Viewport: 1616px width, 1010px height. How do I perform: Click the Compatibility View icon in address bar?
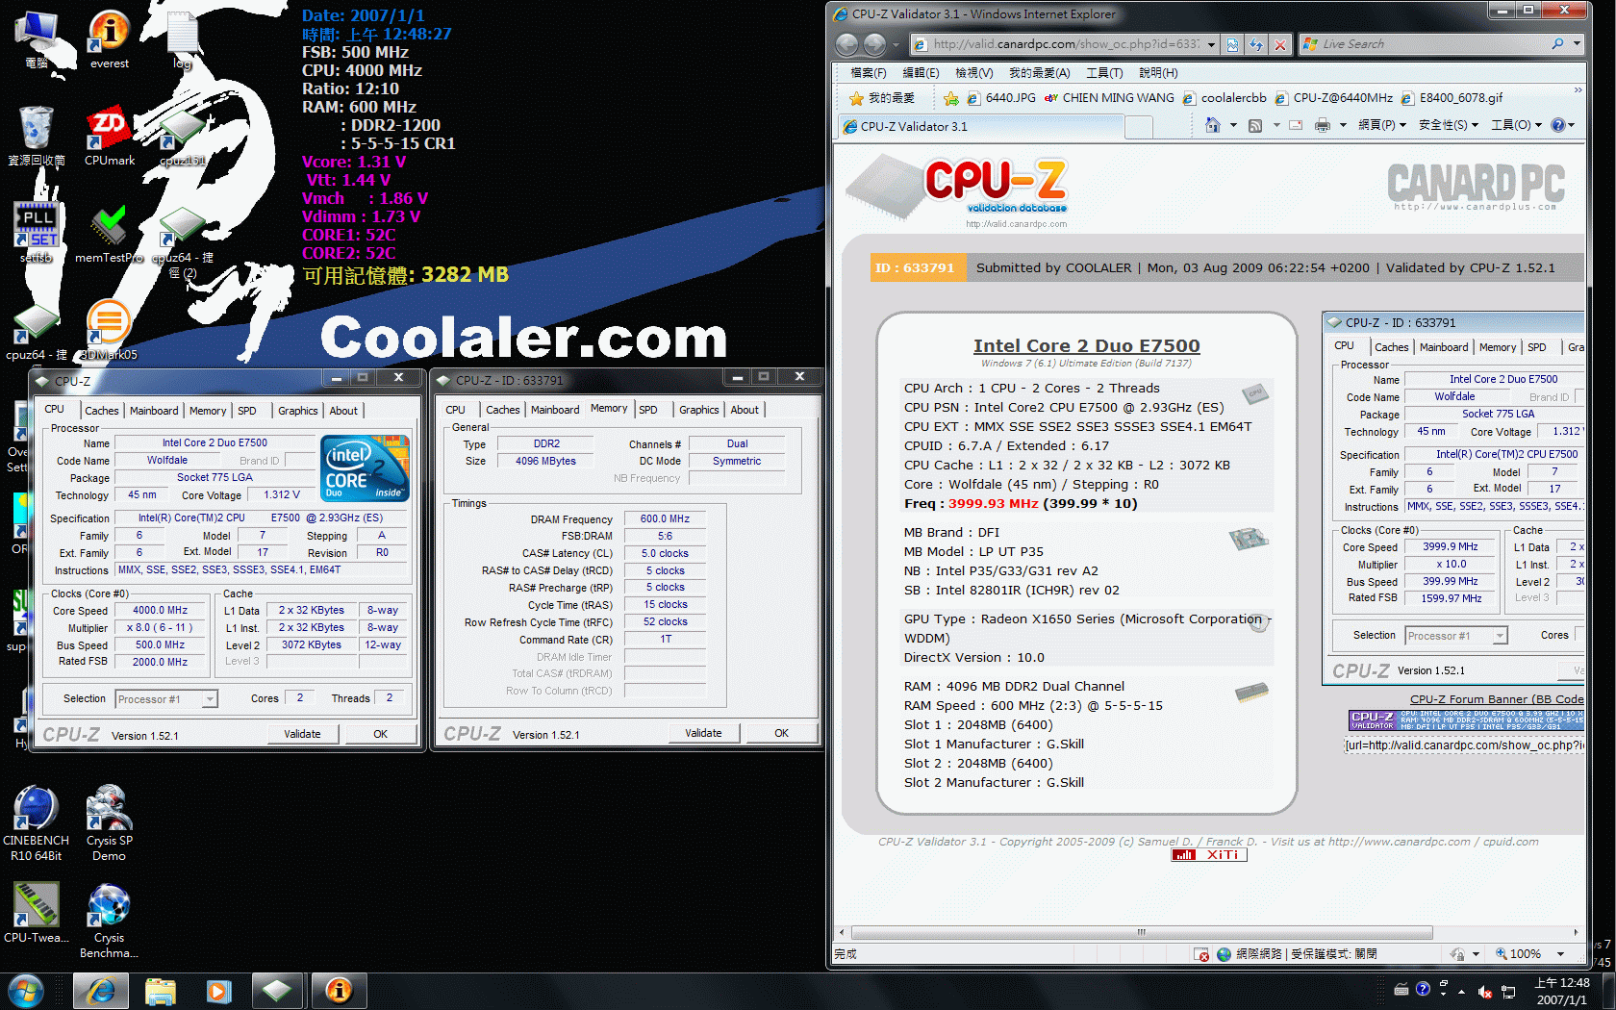coord(1232,44)
